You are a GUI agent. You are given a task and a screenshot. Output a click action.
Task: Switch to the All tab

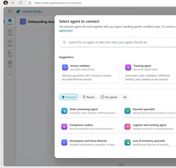click(x=125, y=97)
